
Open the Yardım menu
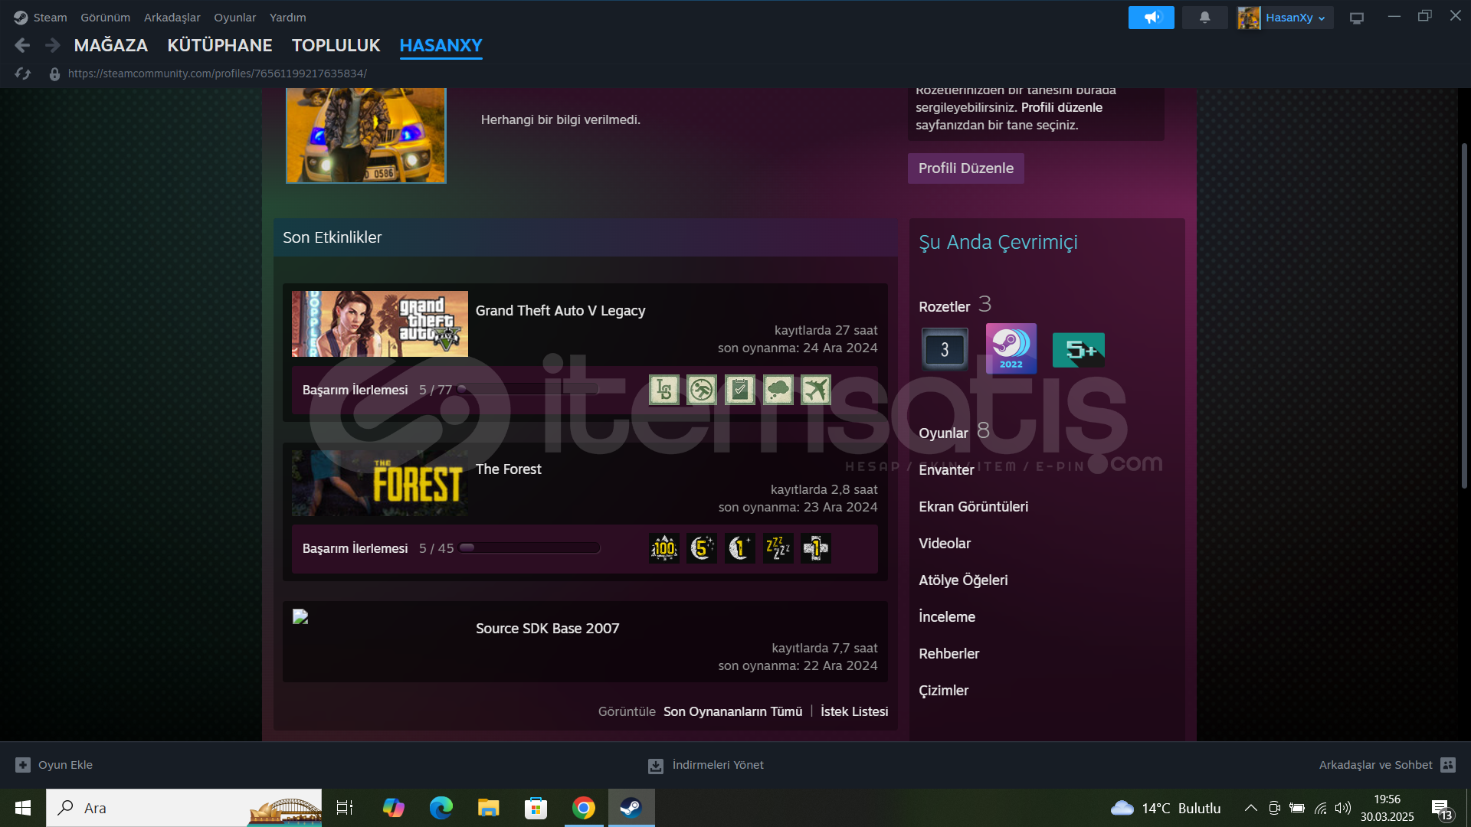click(x=287, y=17)
